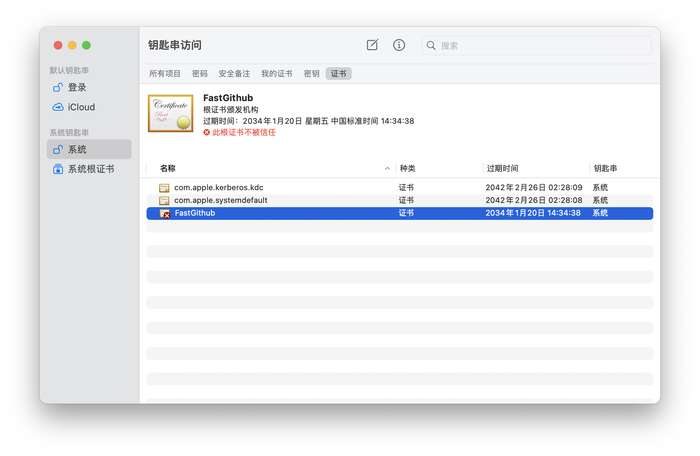700x456 pixels.
Task: Select the 系统 keychain in the sidebar
Action: [x=78, y=149]
